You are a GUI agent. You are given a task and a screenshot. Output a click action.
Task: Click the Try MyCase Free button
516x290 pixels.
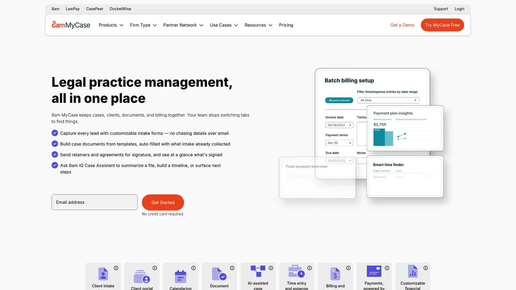[442, 25]
